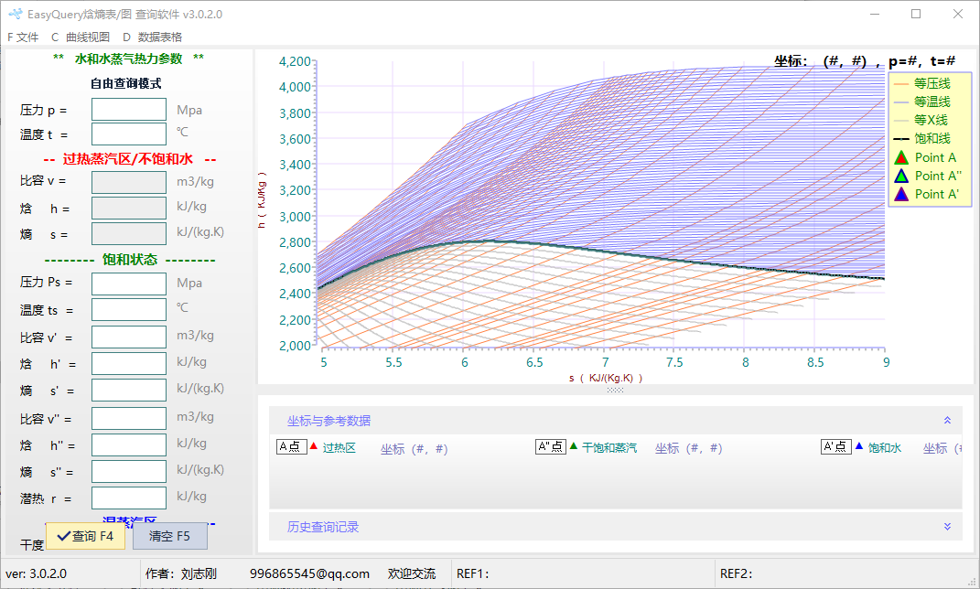Click the 作者: 刘志刚 status text
980x589 pixels.
pyautogui.click(x=181, y=573)
